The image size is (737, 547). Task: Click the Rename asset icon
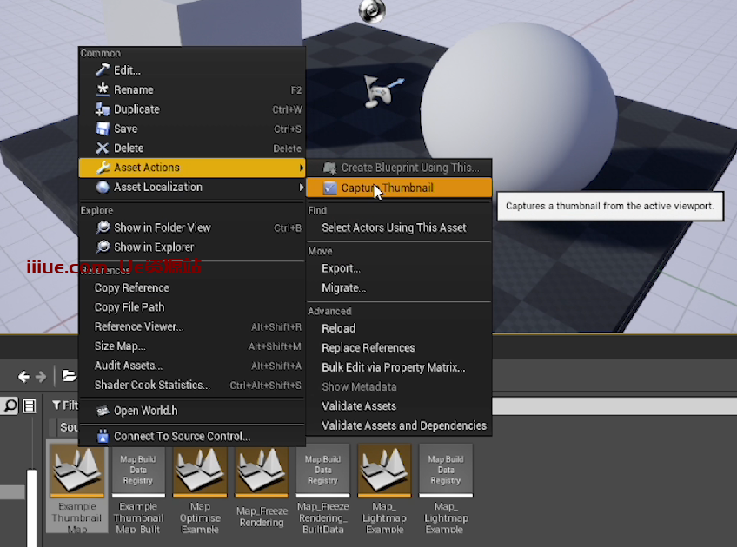coord(103,89)
